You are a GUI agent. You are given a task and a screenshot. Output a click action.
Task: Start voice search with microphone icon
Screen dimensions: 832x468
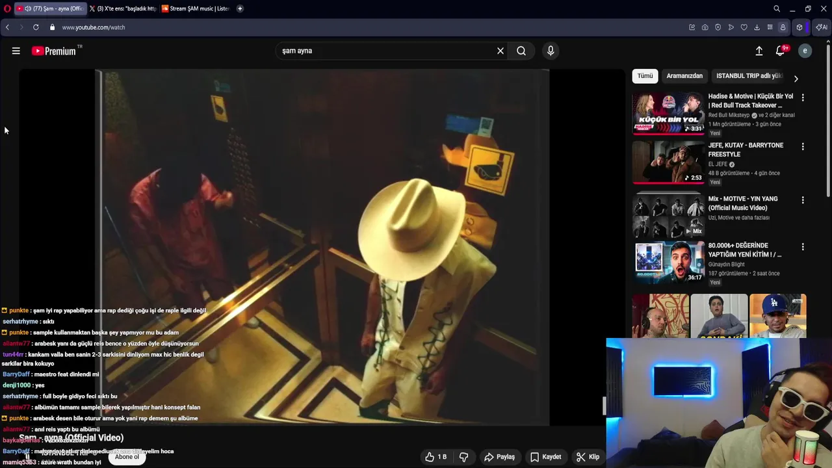551,51
